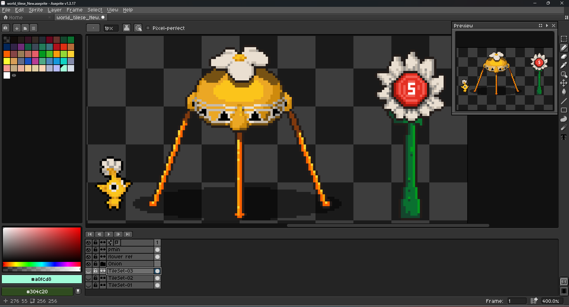569x307 pixels.
Task: Enable Pixel-perfect checkbox
Action: coord(148,28)
